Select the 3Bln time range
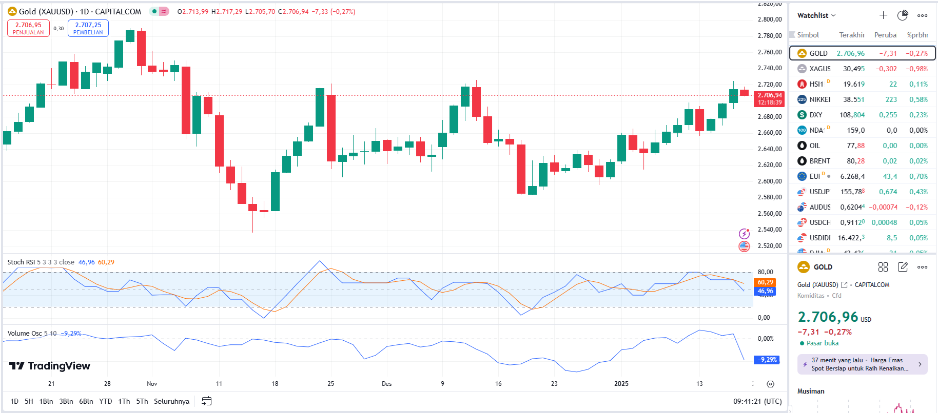This screenshot has width=938, height=413. (66, 401)
